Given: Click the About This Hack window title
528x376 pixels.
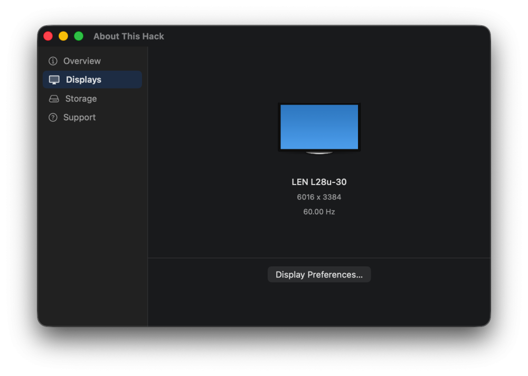Looking at the screenshot, I should click(129, 36).
